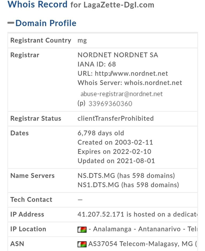Click the registrar phone number 33969360360
Image resolution: width=205 pixels, height=251 pixels.
pyautogui.click(x=111, y=104)
